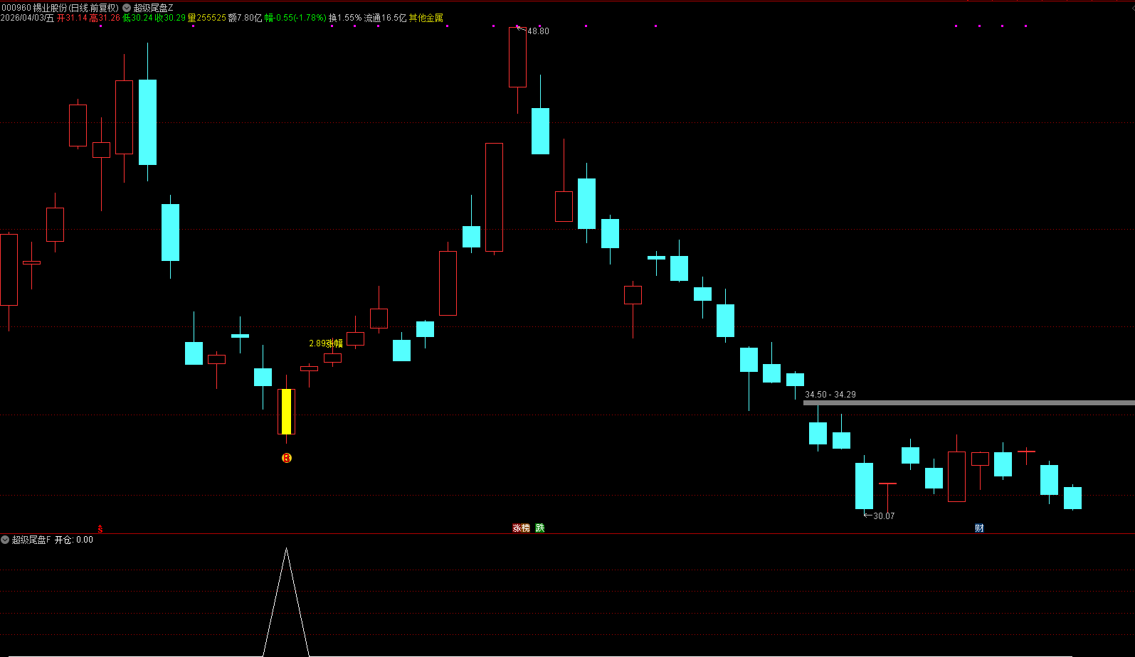
Task: Click the 量255525 volume value
Action: point(207,18)
